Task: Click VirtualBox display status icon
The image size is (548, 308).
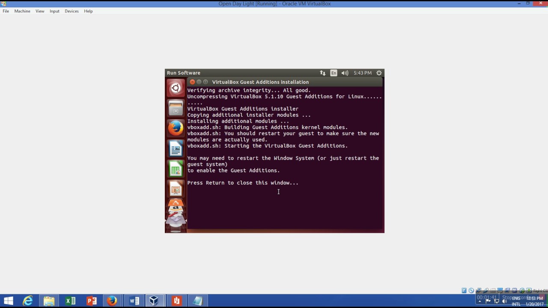Action: (x=500, y=290)
